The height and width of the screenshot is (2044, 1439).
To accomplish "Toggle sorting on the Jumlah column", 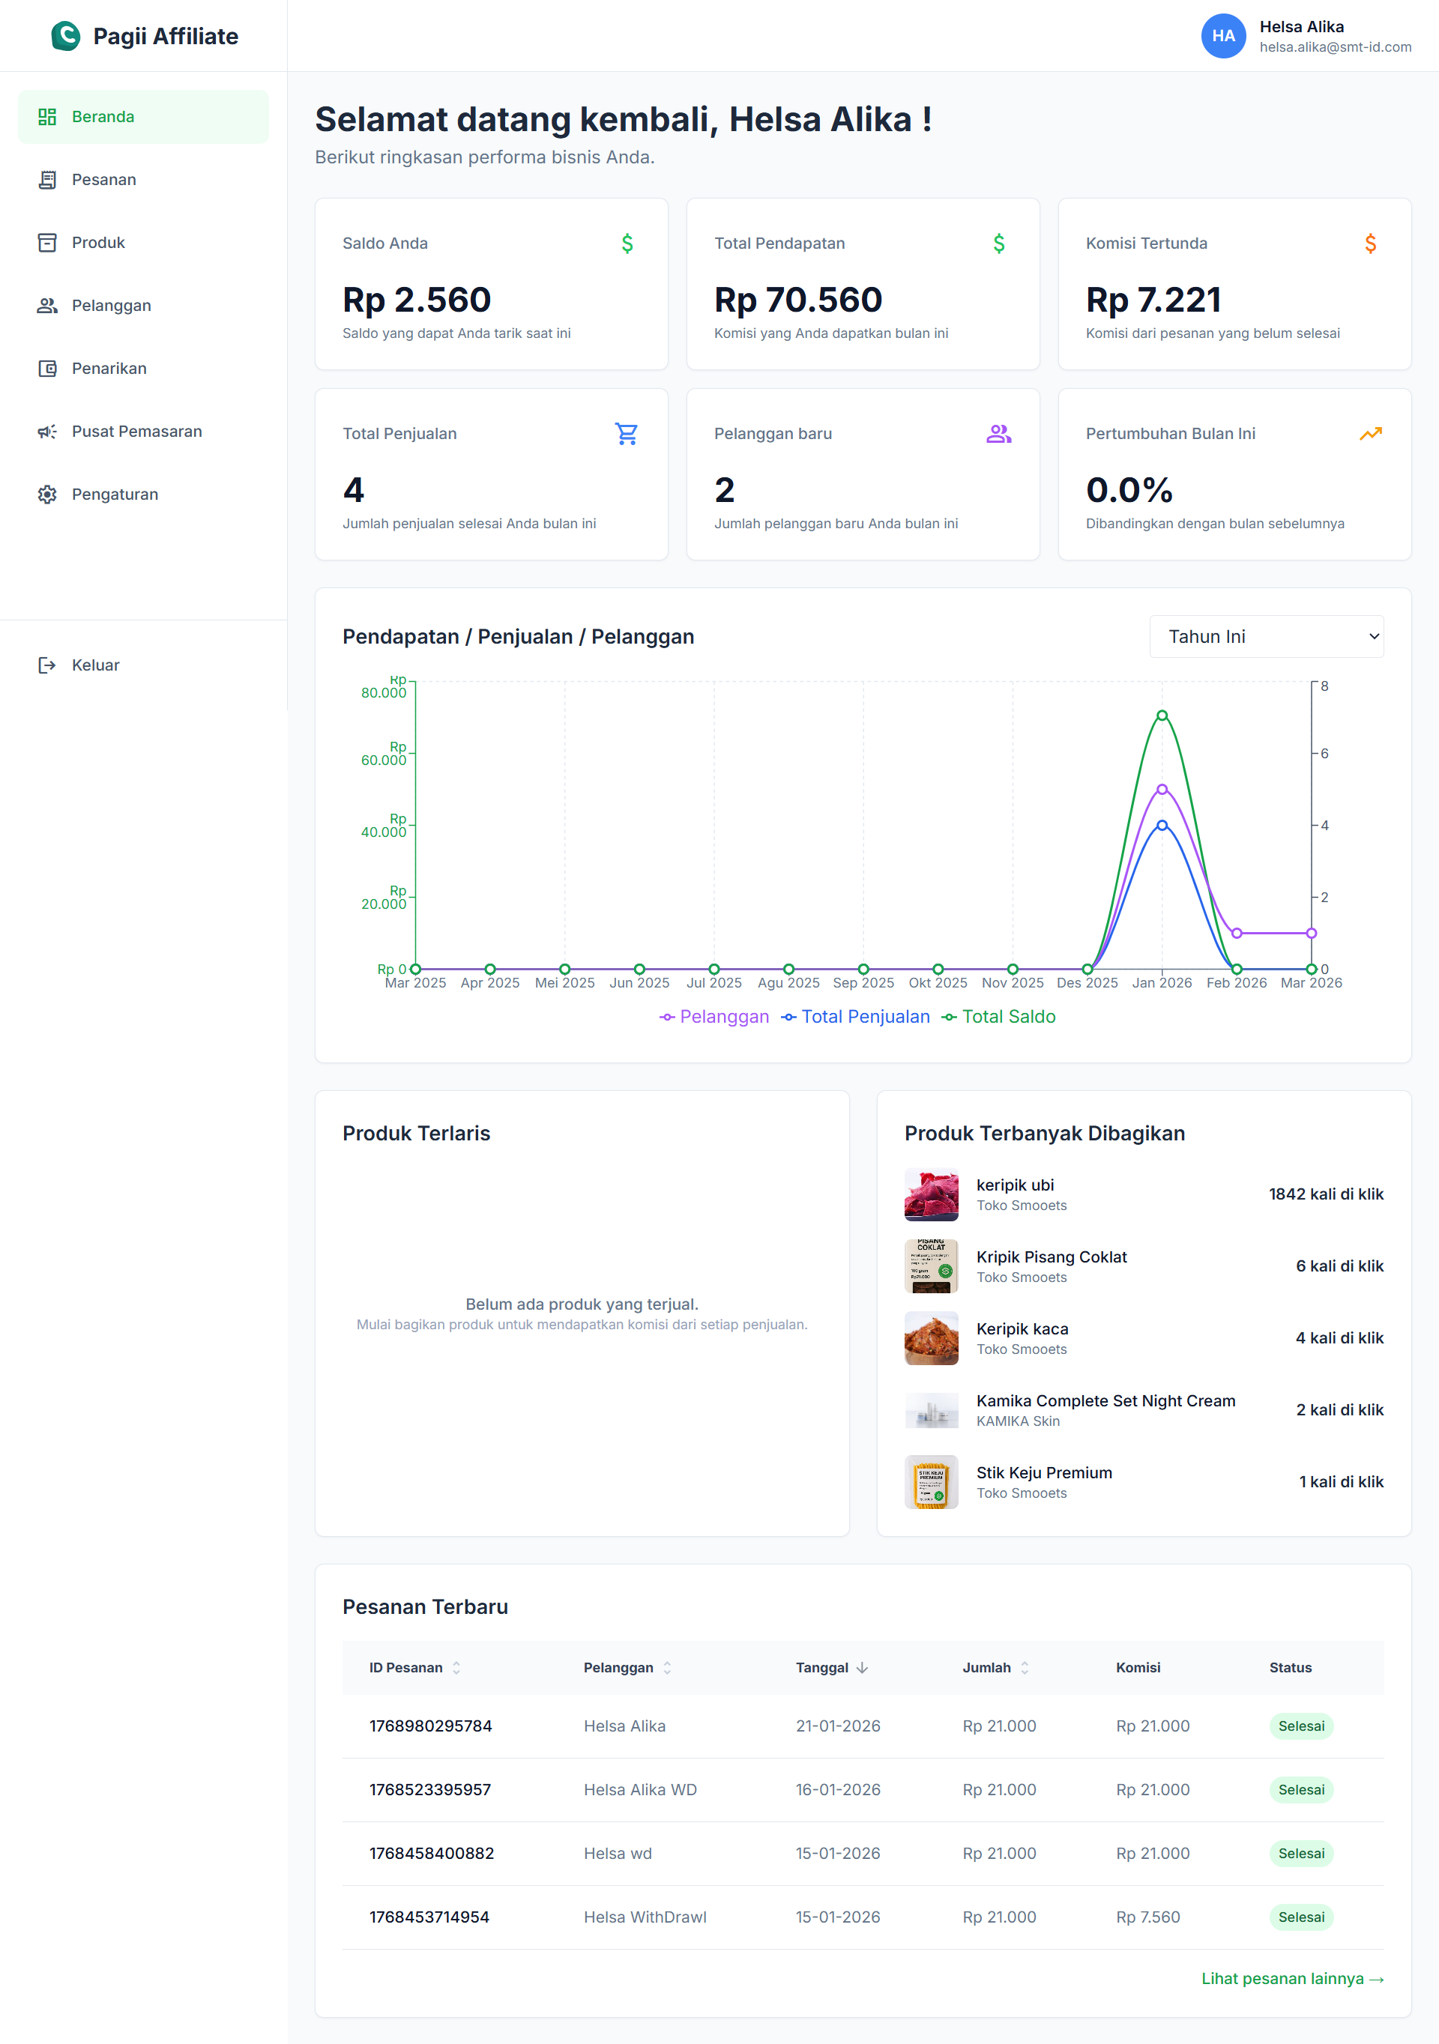I will pos(997,1667).
